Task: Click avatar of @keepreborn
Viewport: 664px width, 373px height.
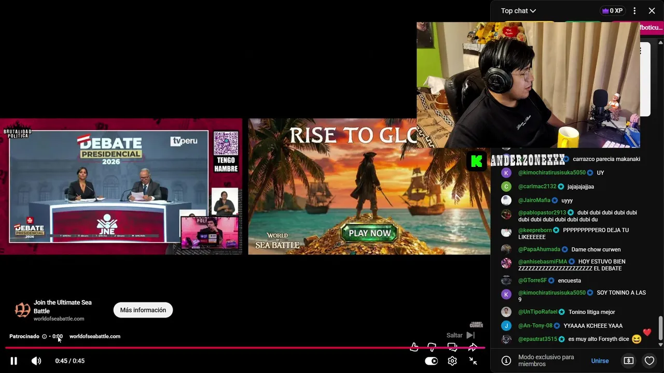Action: point(506,232)
